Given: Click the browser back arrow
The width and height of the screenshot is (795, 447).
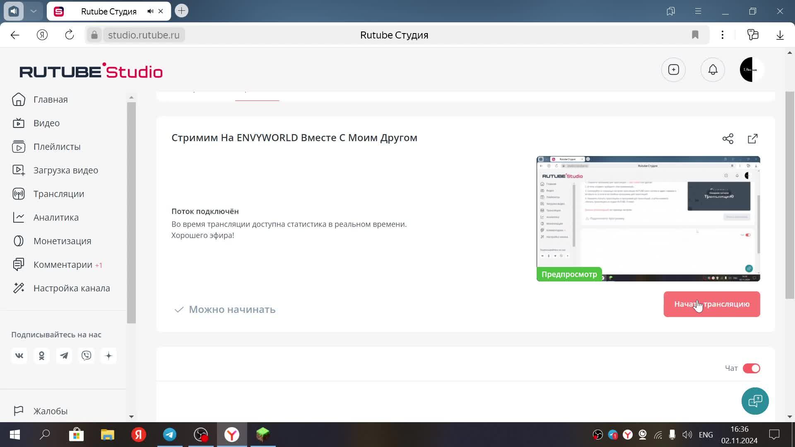Looking at the screenshot, I should [x=15, y=35].
